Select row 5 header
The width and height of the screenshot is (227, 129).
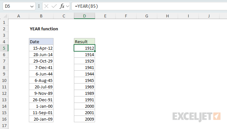[4, 48]
